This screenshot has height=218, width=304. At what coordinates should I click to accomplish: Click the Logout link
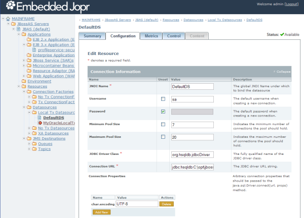(291, 4)
